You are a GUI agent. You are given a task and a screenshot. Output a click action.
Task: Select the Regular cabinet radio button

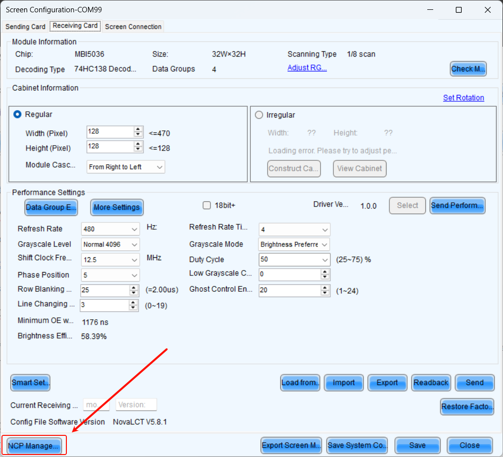coord(18,114)
